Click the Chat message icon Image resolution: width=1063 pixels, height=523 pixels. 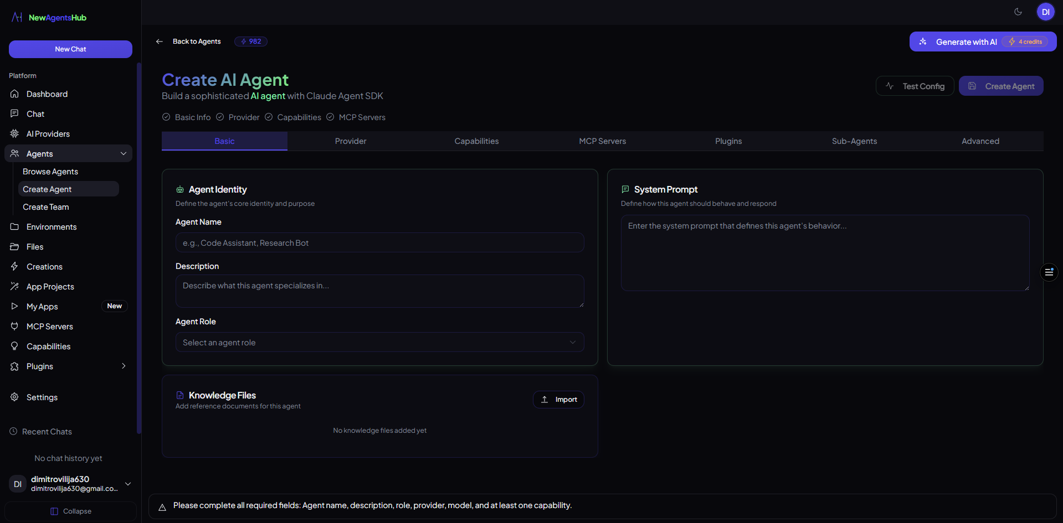tap(15, 114)
